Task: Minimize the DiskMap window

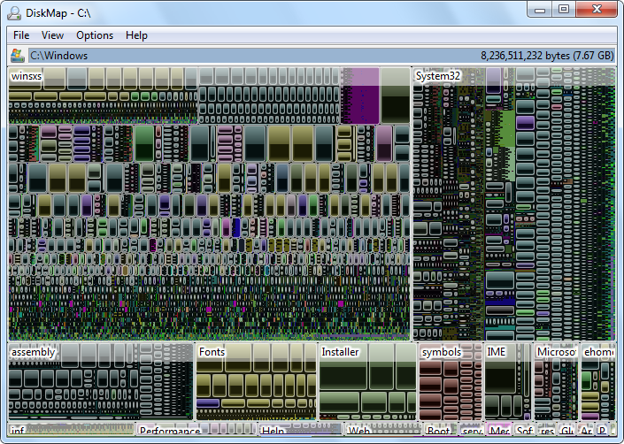Action: point(540,10)
